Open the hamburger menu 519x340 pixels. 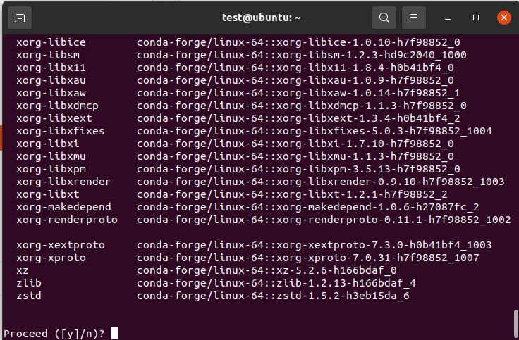coord(414,18)
